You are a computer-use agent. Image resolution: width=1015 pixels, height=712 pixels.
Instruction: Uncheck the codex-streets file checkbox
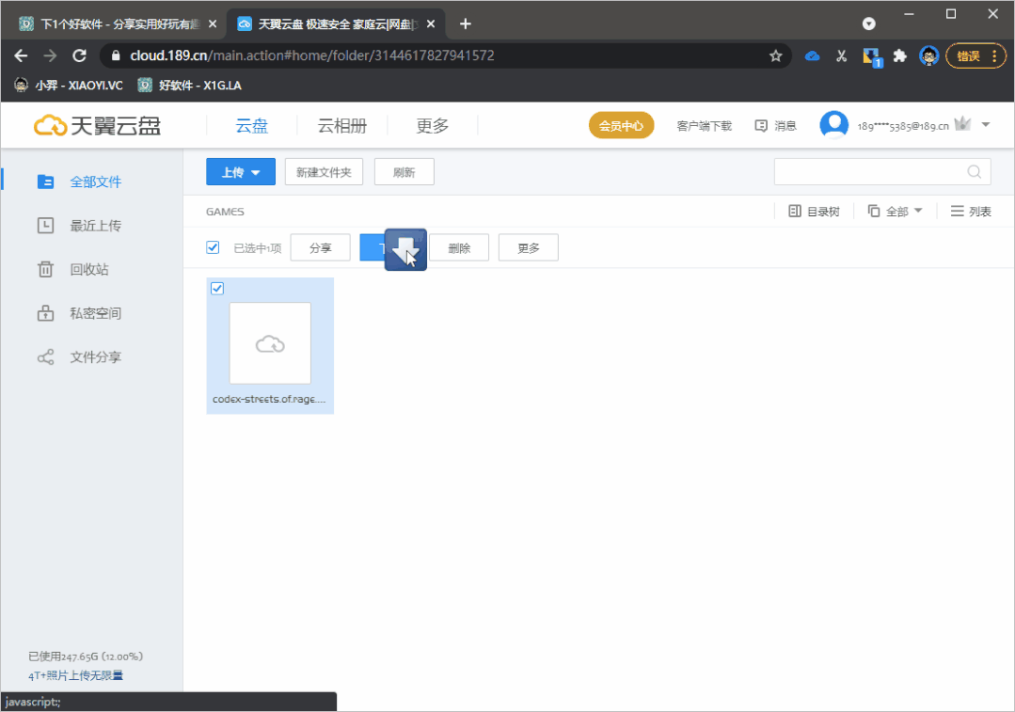[x=217, y=289]
